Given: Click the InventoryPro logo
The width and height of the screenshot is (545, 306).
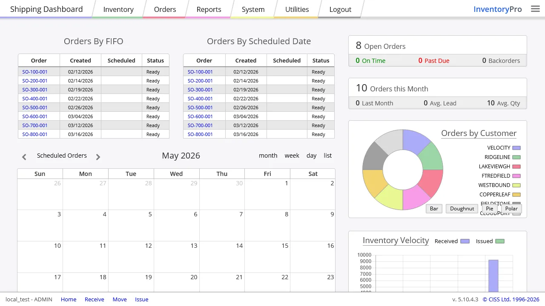Looking at the screenshot, I should click(498, 9).
